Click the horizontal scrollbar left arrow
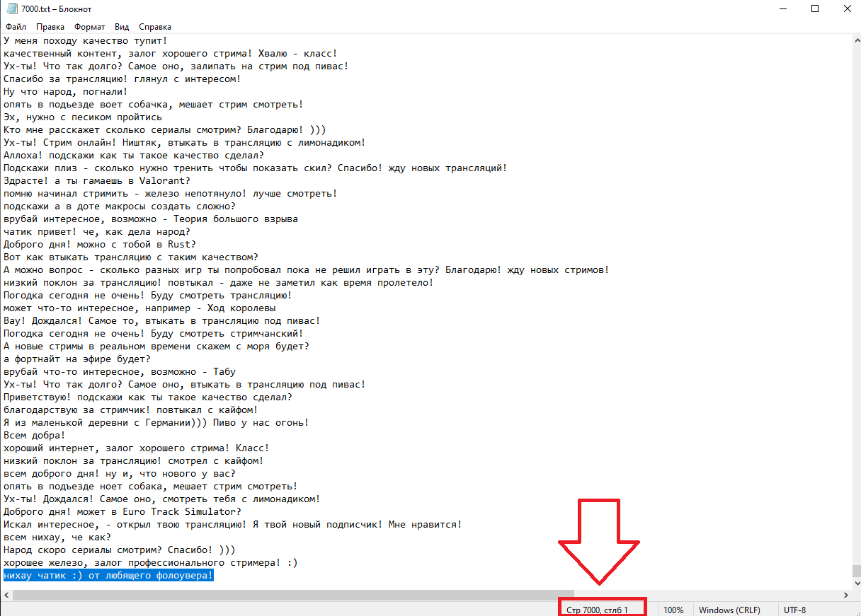 click(x=6, y=595)
